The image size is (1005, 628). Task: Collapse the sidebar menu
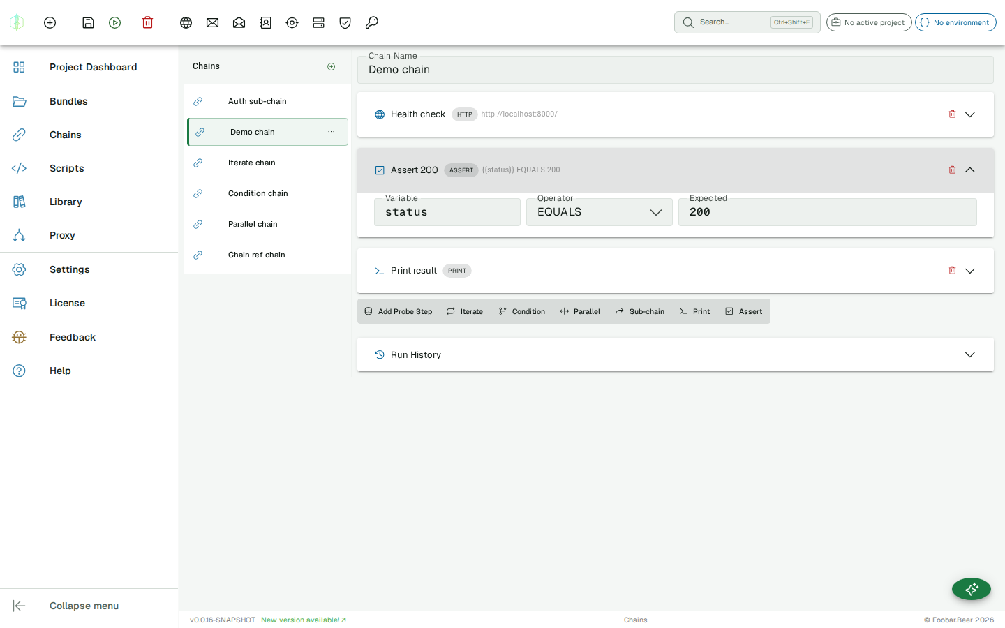89,606
